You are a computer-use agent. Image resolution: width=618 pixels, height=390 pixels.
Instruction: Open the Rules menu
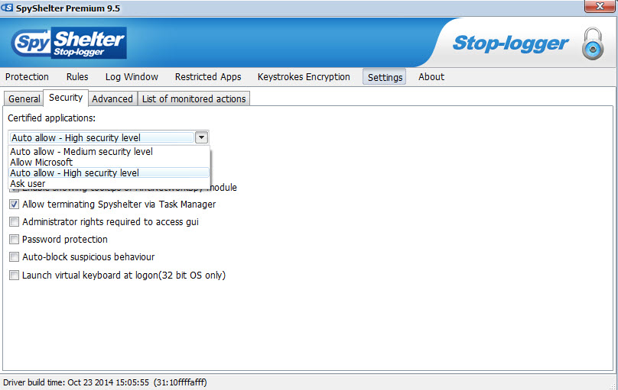tap(77, 76)
